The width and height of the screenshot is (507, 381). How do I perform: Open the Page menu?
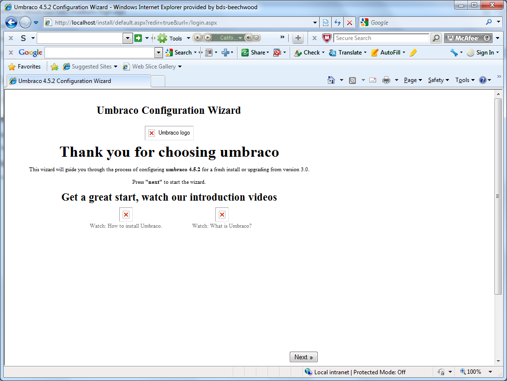coord(413,80)
